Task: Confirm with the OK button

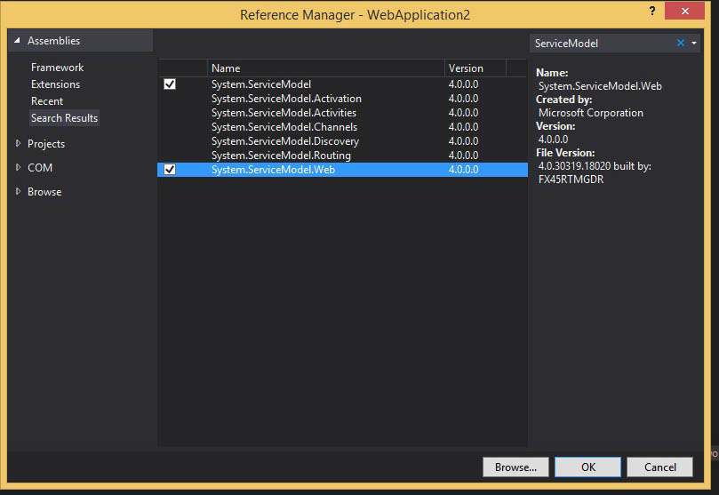Action: click(587, 467)
